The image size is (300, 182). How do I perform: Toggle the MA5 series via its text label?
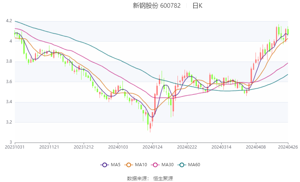[x=116, y=165]
